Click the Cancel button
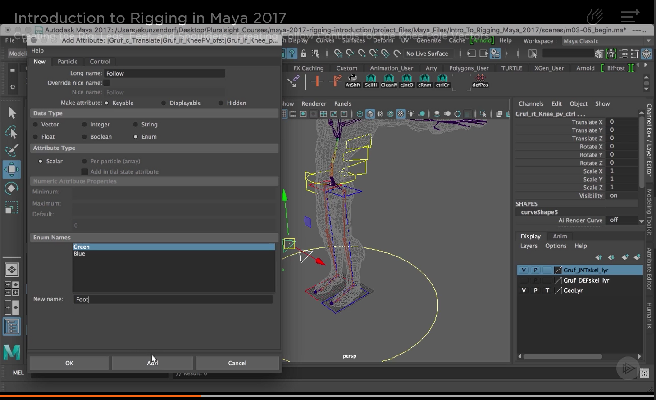 pyautogui.click(x=237, y=363)
